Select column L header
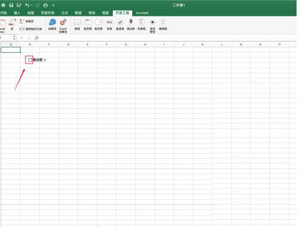 coord(222,44)
